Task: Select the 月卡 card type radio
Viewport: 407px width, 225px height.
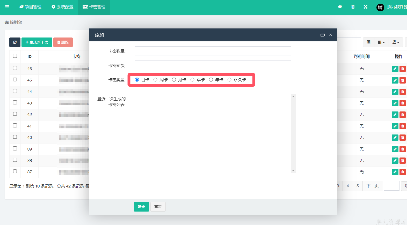Action: pyautogui.click(x=174, y=80)
